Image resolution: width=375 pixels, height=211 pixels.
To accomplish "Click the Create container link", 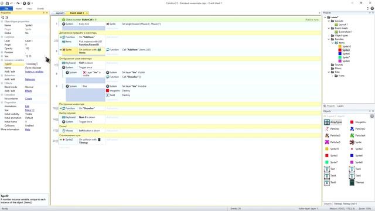I will (x=29, y=98).
